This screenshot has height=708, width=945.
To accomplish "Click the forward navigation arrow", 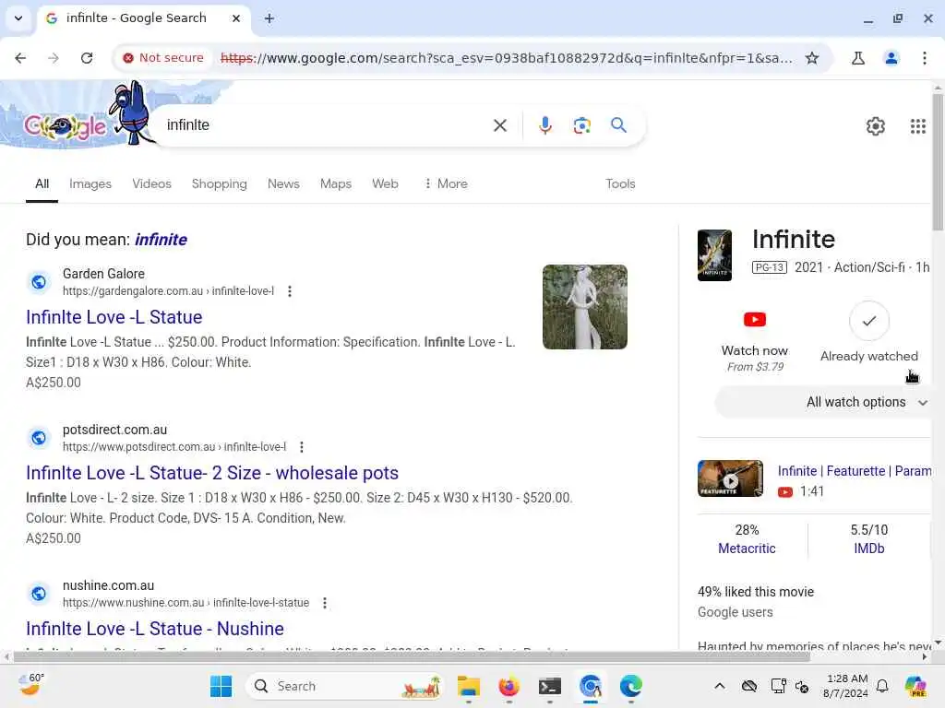I will click(x=54, y=58).
